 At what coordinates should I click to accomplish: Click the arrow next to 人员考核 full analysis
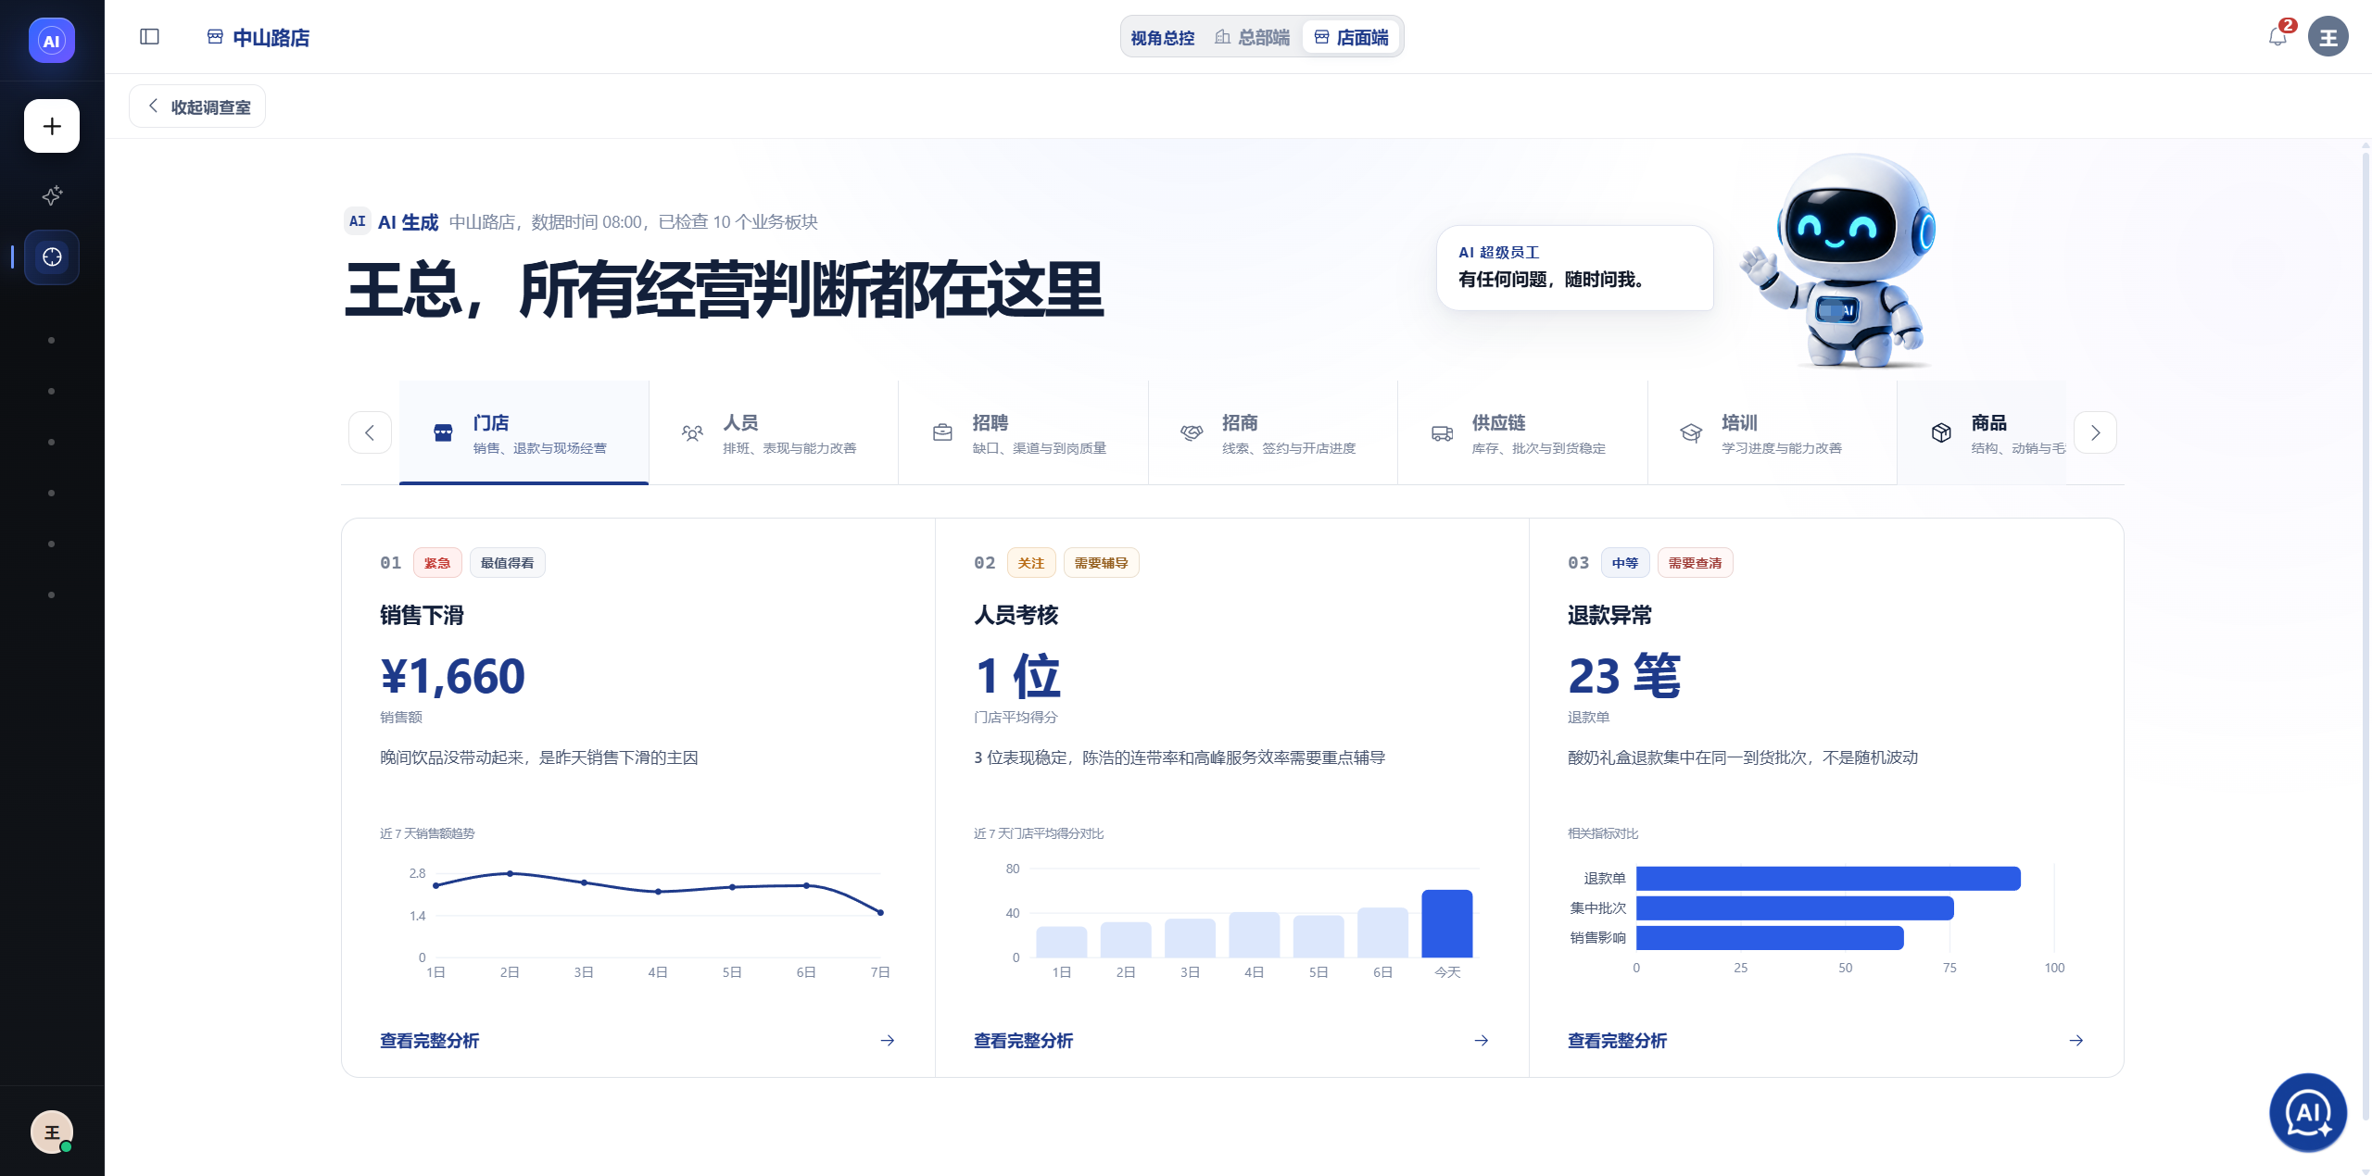1482,1041
